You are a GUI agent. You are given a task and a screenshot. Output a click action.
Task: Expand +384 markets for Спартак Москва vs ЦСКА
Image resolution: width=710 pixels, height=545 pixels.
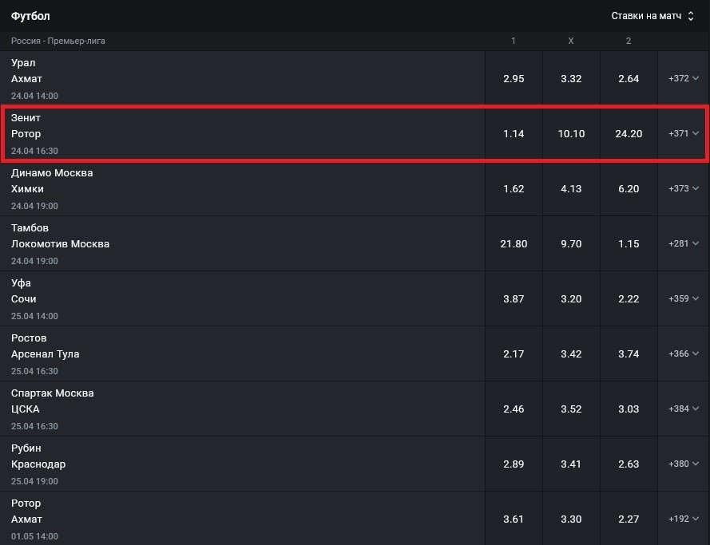pos(684,409)
